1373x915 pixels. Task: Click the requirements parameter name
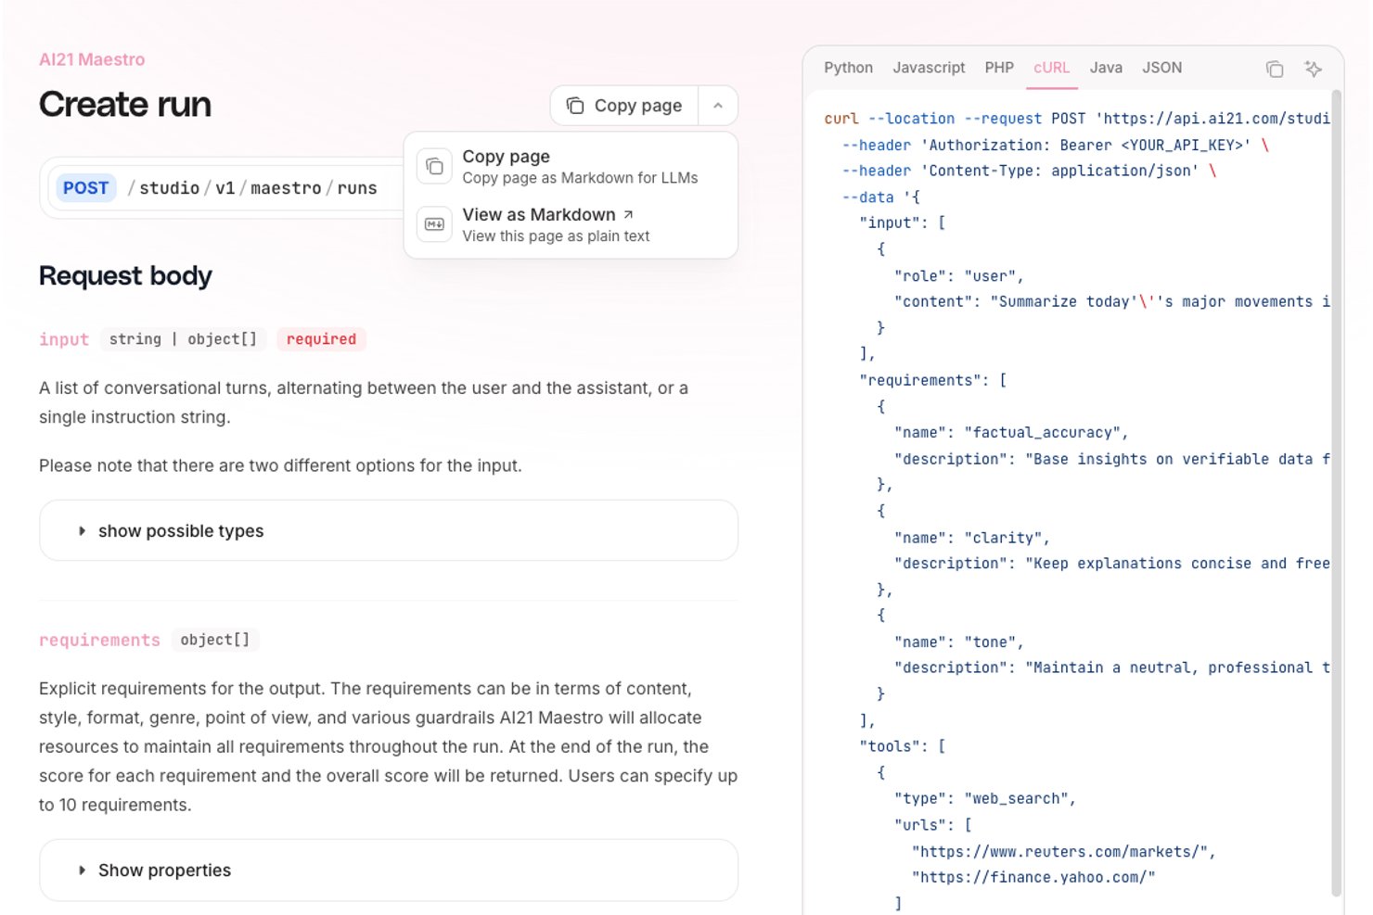(x=99, y=640)
